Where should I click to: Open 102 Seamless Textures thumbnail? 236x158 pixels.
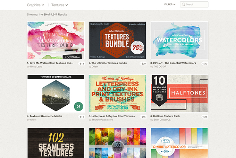coord(56,143)
